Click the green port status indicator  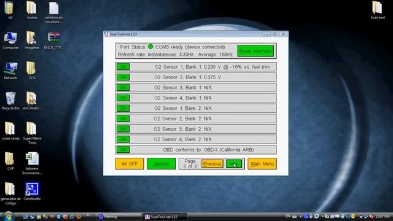(150, 47)
